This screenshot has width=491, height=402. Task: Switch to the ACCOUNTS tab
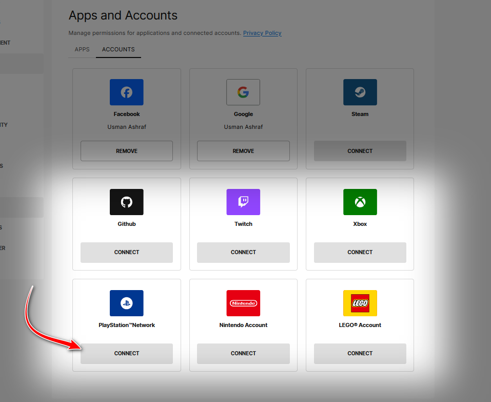[118, 49]
